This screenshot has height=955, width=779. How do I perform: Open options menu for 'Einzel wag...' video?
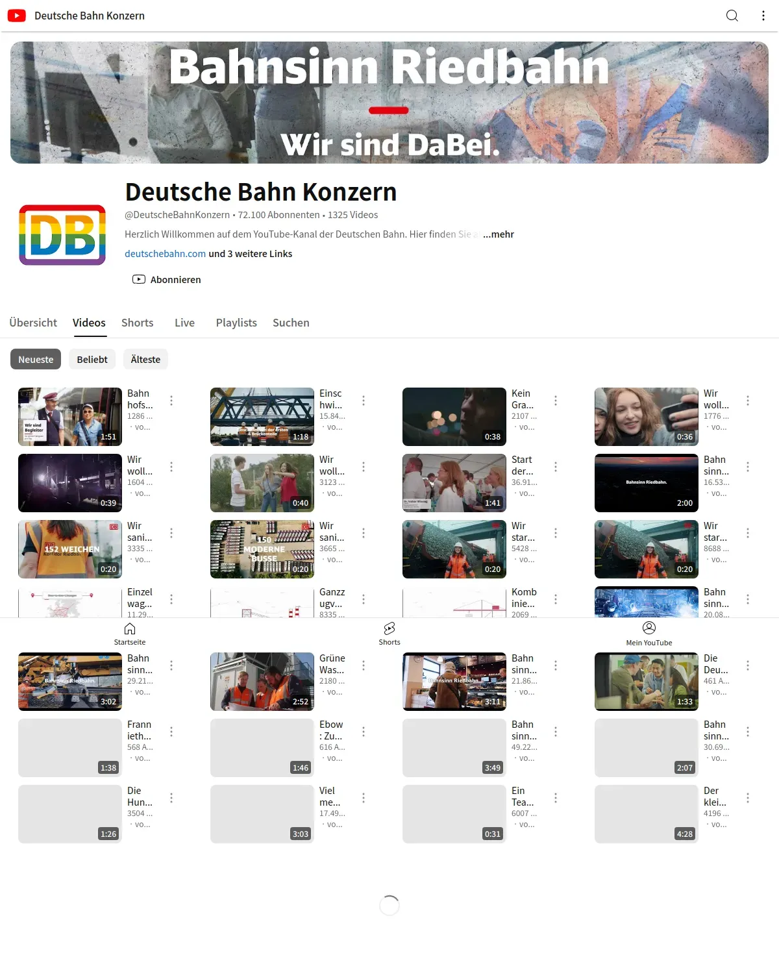click(x=171, y=599)
